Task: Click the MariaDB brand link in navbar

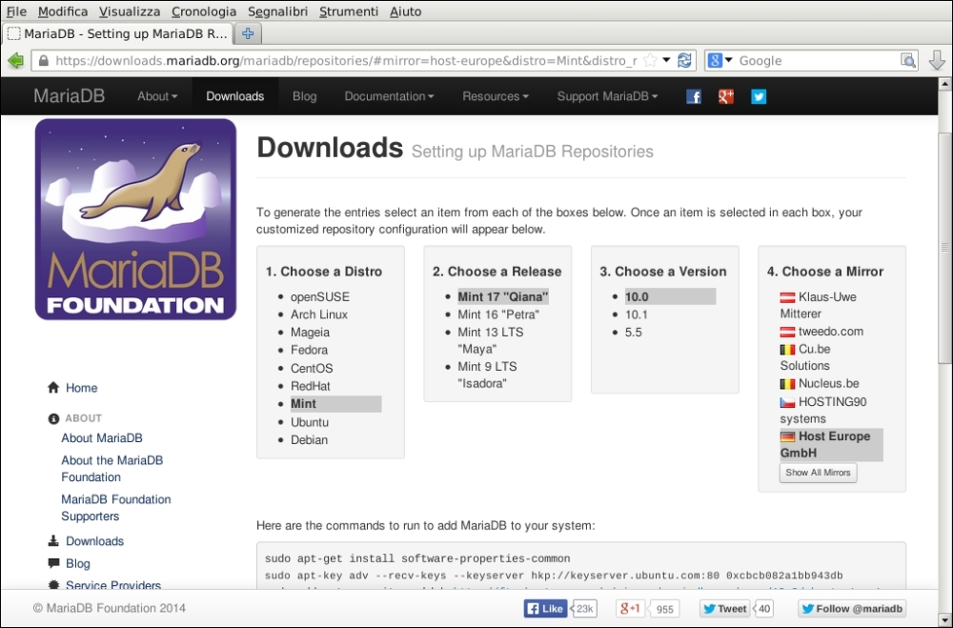Action: [70, 95]
